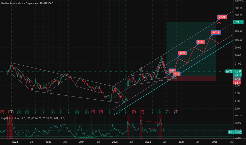Click the 21.00 price axis label

238,64
